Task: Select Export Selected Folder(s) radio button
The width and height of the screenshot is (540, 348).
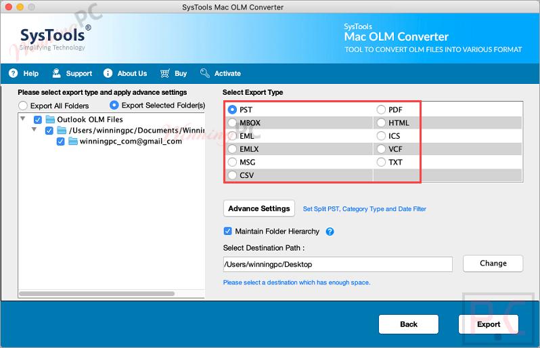Action: click(114, 105)
